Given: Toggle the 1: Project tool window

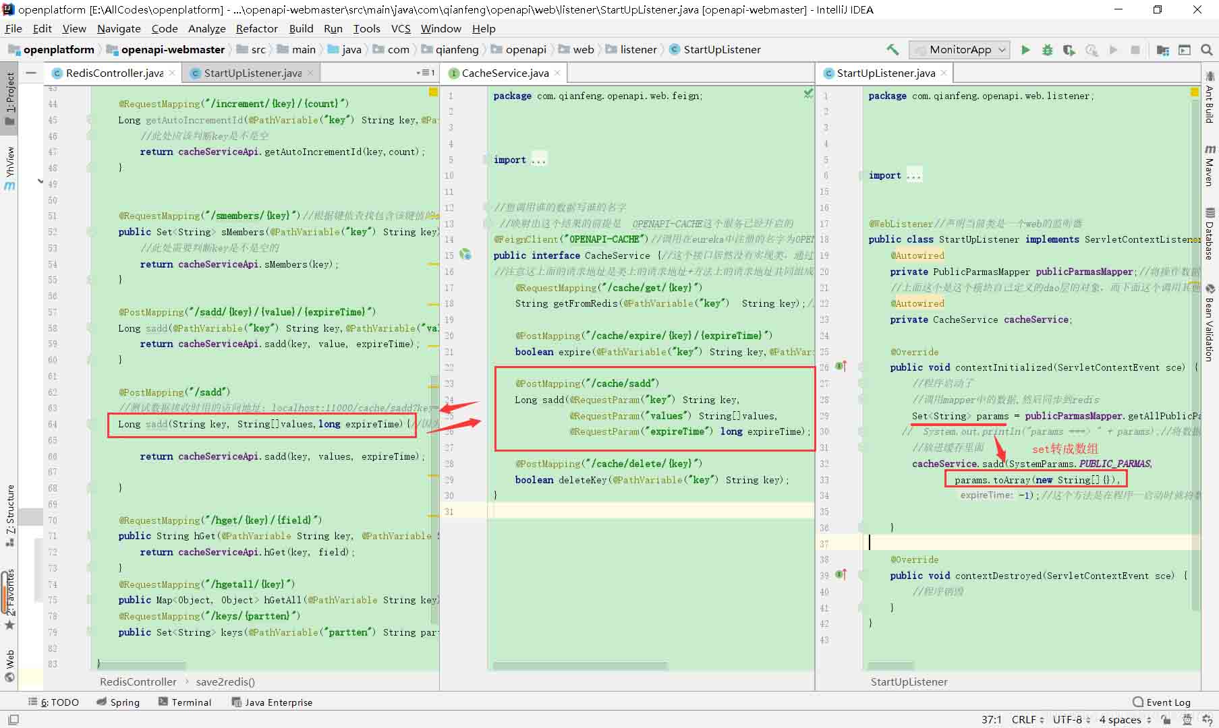Looking at the screenshot, I should [10, 98].
